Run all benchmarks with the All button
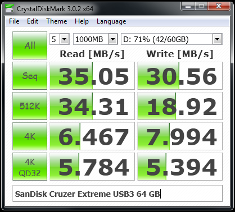The height and width of the screenshot is (212, 235). click(30, 45)
